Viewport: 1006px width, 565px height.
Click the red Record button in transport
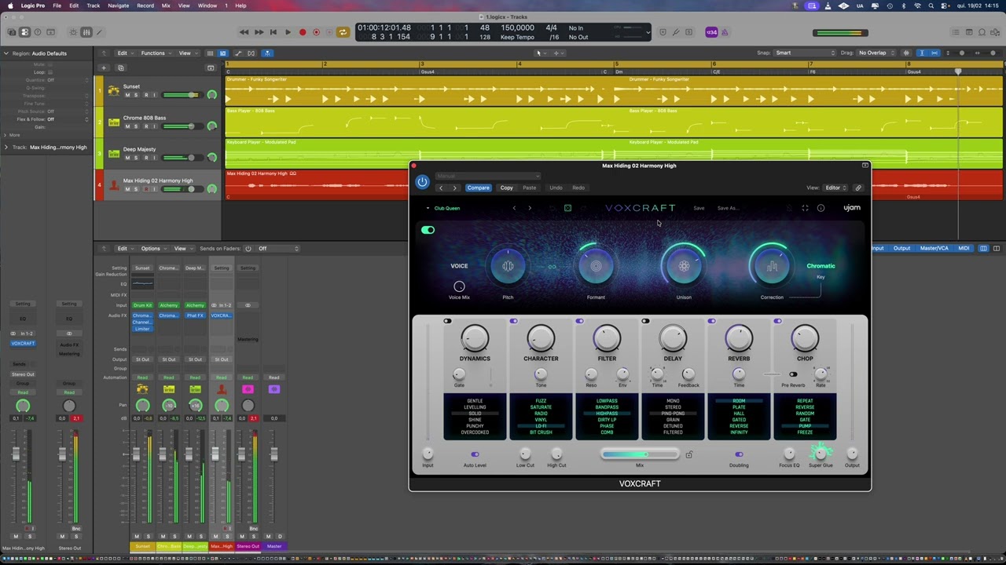pyautogui.click(x=303, y=32)
